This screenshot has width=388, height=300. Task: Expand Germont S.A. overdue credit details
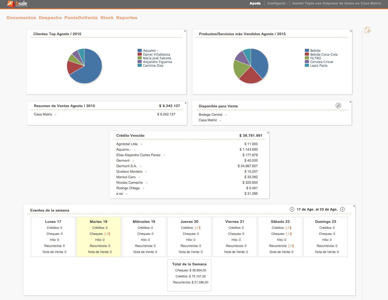coord(141,166)
